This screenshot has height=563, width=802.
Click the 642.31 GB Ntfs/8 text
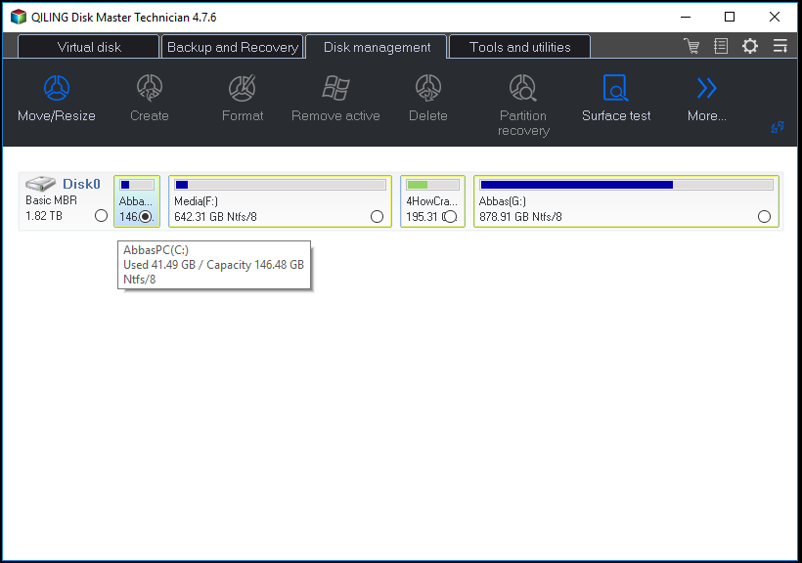pyautogui.click(x=215, y=217)
